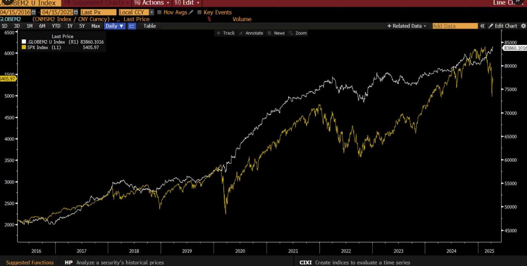
Task: Select the 5Y time range tab
Action: [x=82, y=26]
